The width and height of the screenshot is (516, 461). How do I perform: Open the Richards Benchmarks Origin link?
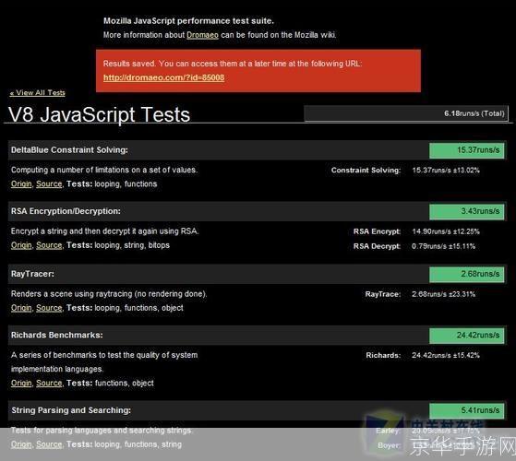click(21, 384)
